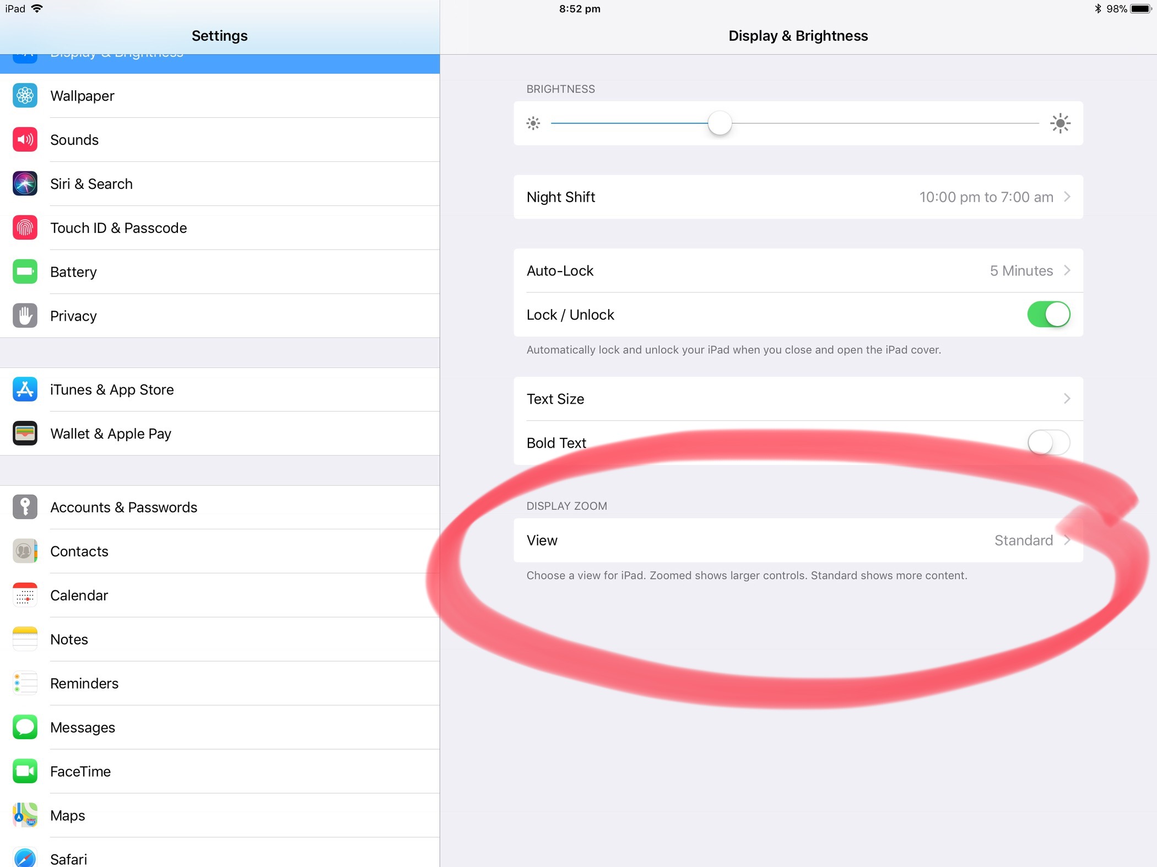Go to Messages settings
The width and height of the screenshot is (1157, 867).
(x=83, y=728)
